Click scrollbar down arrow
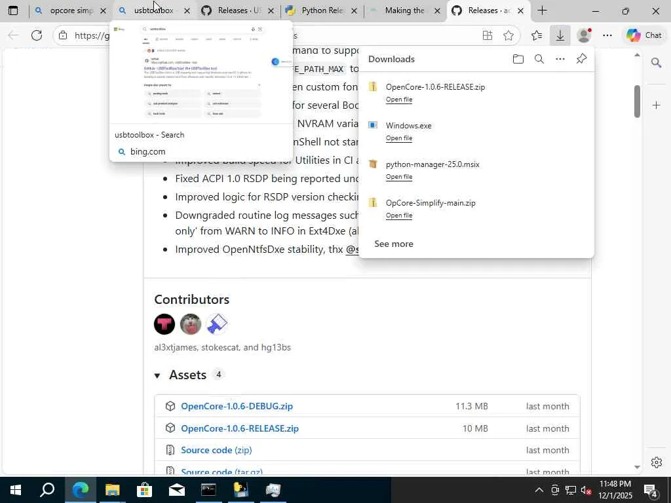 click(x=637, y=467)
